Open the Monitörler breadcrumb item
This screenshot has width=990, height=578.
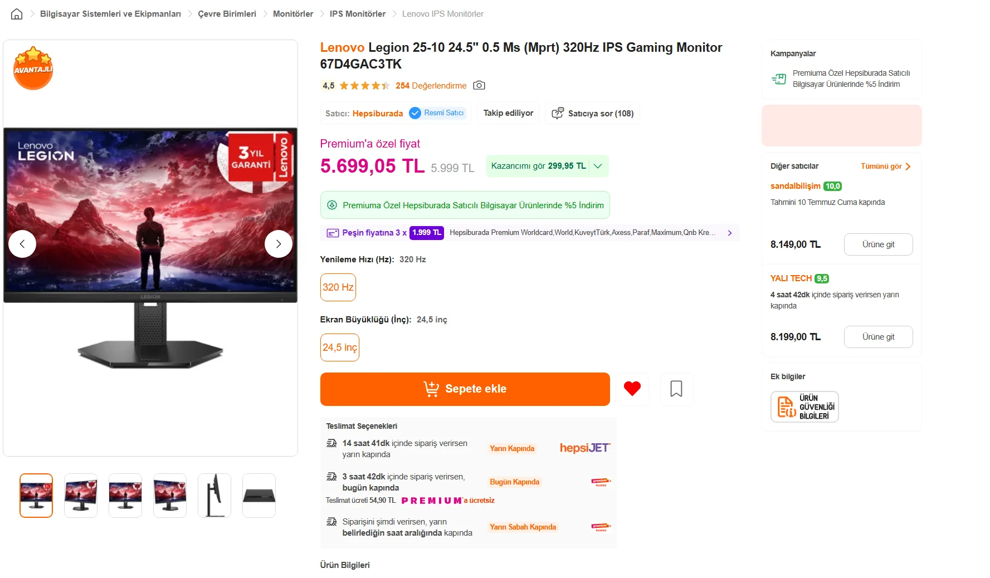[x=293, y=14]
